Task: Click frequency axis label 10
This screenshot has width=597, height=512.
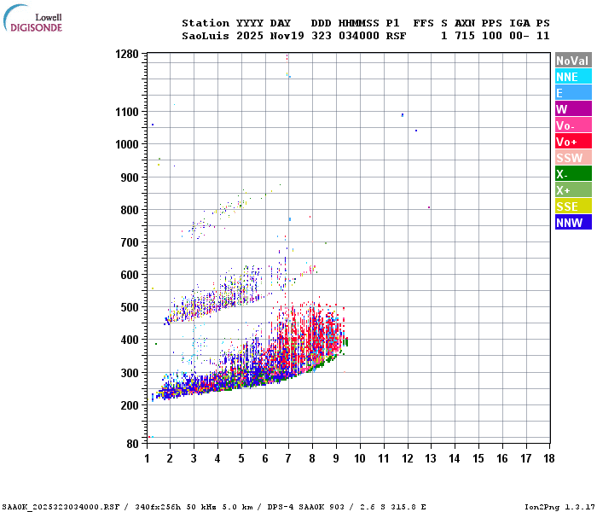Action: (360, 458)
